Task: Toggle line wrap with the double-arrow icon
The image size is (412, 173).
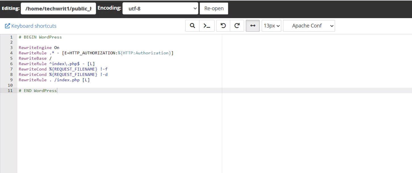Action: click(253, 26)
